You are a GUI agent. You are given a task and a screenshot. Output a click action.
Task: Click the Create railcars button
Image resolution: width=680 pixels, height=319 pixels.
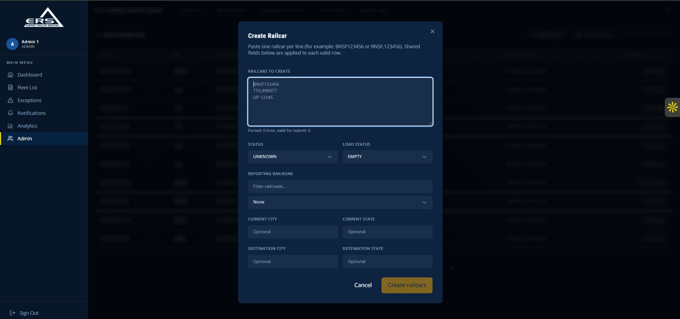[x=407, y=285]
